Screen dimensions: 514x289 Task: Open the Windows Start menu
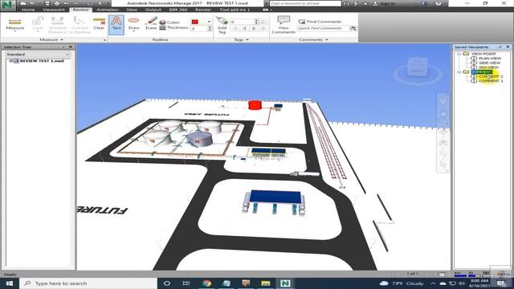coord(9,283)
